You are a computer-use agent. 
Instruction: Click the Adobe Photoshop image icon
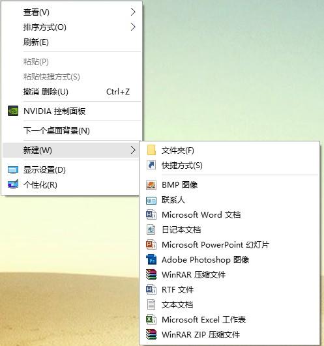pos(151,259)
